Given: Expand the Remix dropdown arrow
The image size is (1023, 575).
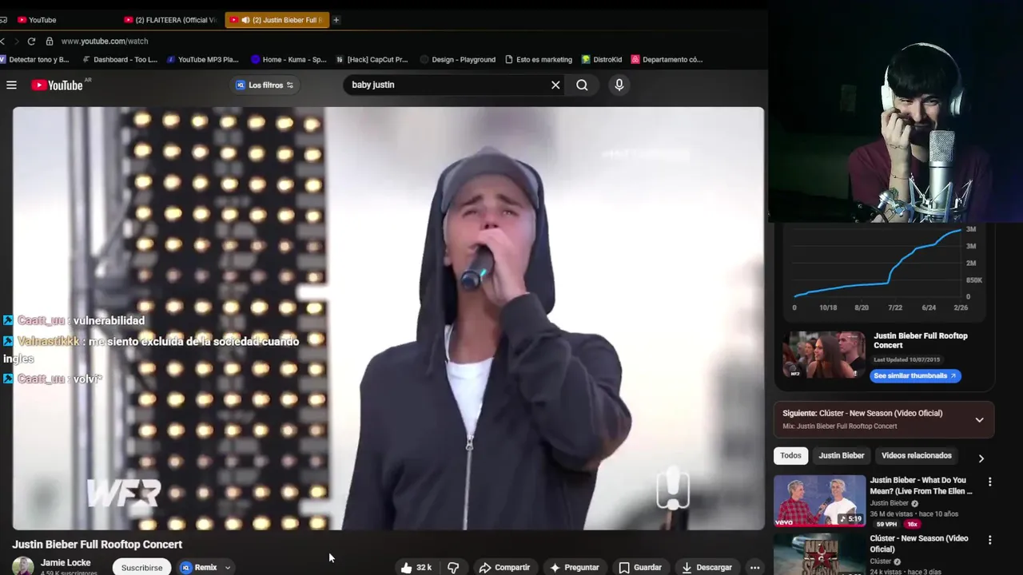Looking at the screenshot, I should pyautogui.click(x=227, y=568).
